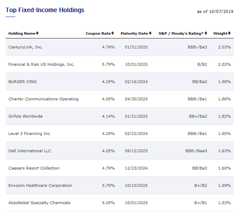The image size is (237, 213).
Task: Toggle sort arrows beside Maturity Date
Action: click(x=150, y=33)
